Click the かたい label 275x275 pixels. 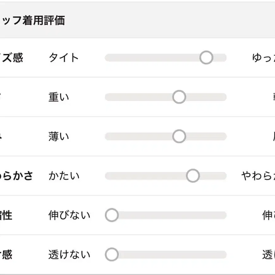tap(64, 176)
